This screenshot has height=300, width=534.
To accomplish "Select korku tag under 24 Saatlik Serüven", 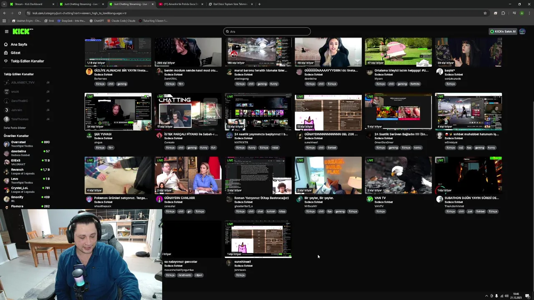I will (x=418, y=147).
